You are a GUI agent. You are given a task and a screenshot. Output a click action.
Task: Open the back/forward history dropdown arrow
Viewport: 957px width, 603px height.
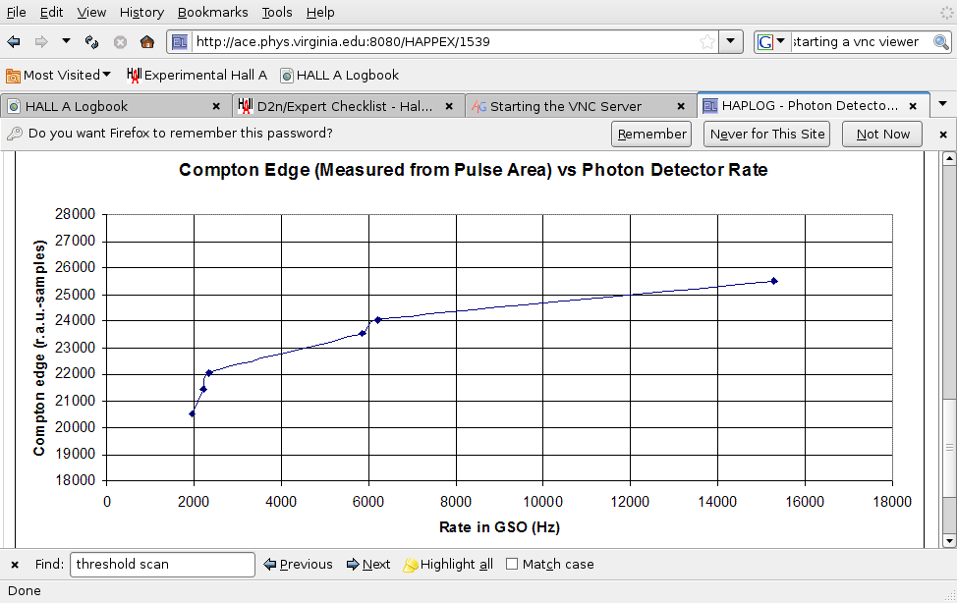[66, 41]
